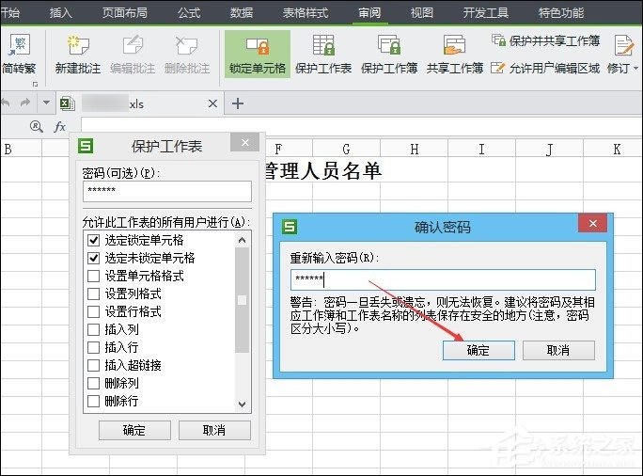Uncheck the 选定锁定单元格 checkbox
Viewport: 643px width, 476px height.
[x=93, y=241]
